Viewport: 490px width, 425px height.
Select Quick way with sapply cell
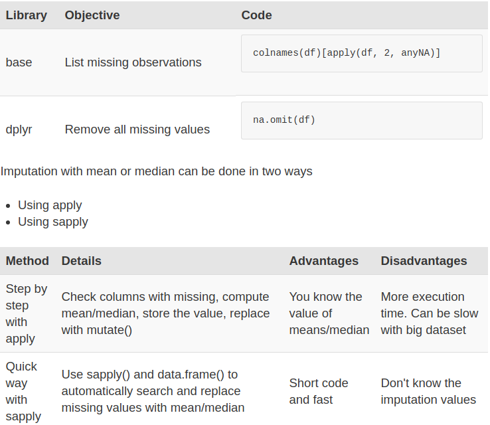point(23,392)
